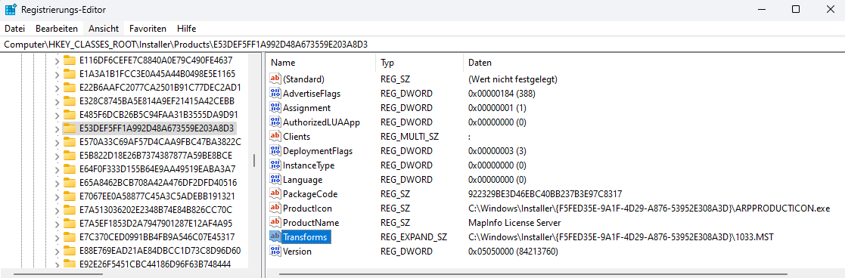
Task: Select key name E64F0F333D155B64E9AA49519EABA3A7
Action: 157,169
